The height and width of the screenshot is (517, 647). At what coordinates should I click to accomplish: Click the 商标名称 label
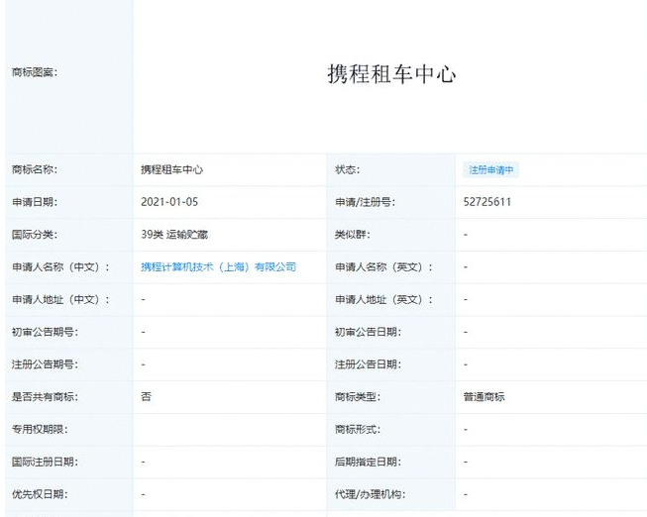click(35, 169)
